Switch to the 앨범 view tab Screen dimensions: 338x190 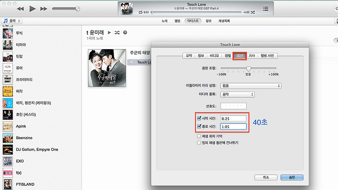177,21
